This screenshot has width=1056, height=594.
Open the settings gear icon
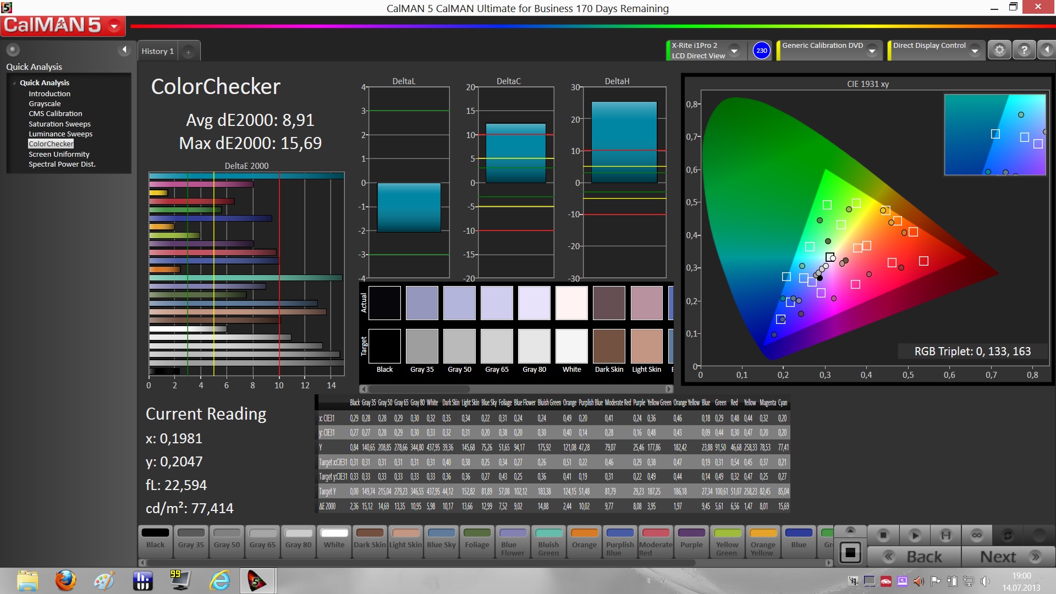(x=999, y=50)
